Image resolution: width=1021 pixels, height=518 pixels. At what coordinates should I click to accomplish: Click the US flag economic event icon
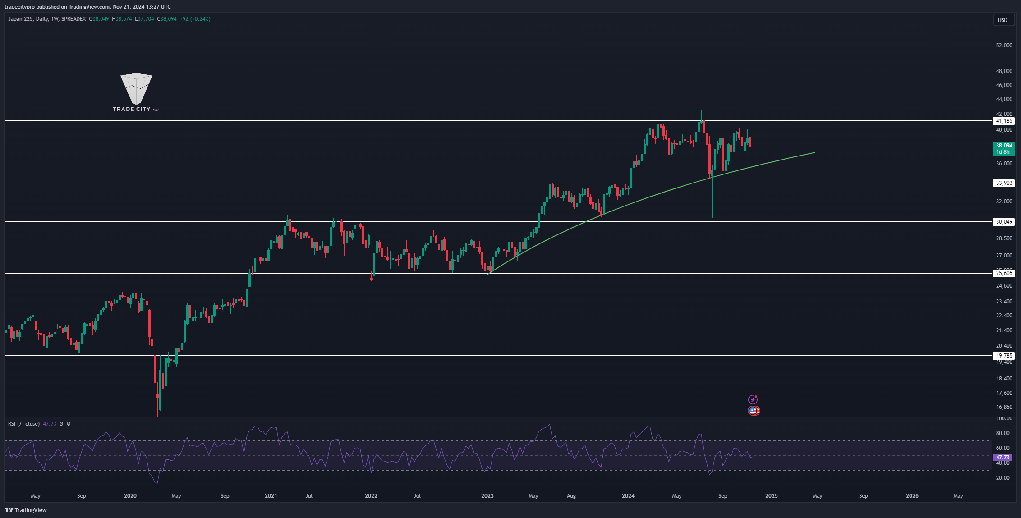pyautogui.click(x=754, y=411)
